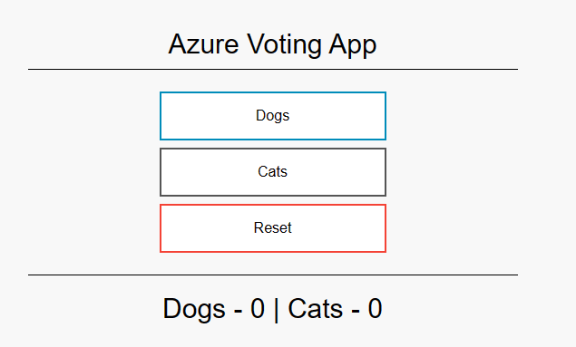This screenshot has width=576, height=347.
Task: Click the Dogs label inside the first button
Action: click(x=272, y=116)
